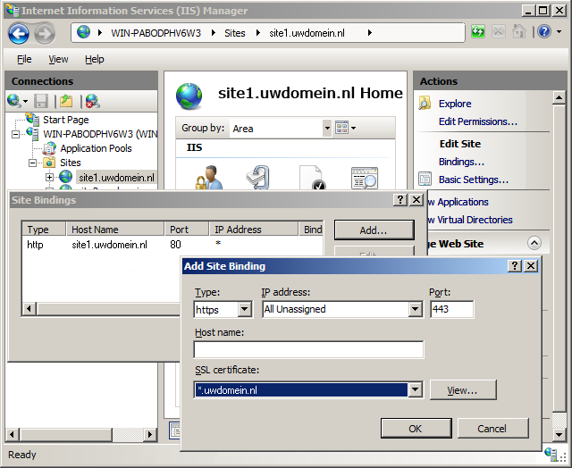Screen dimensions: 572x468
Task: Click the view mode icon beside Group by
Action: coord(341,128)
